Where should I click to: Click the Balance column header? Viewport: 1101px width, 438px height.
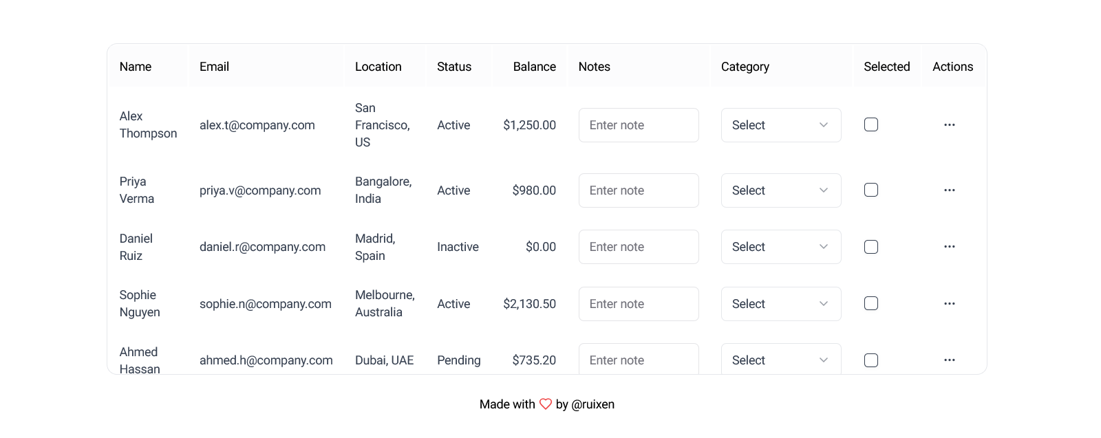(535, 67)
